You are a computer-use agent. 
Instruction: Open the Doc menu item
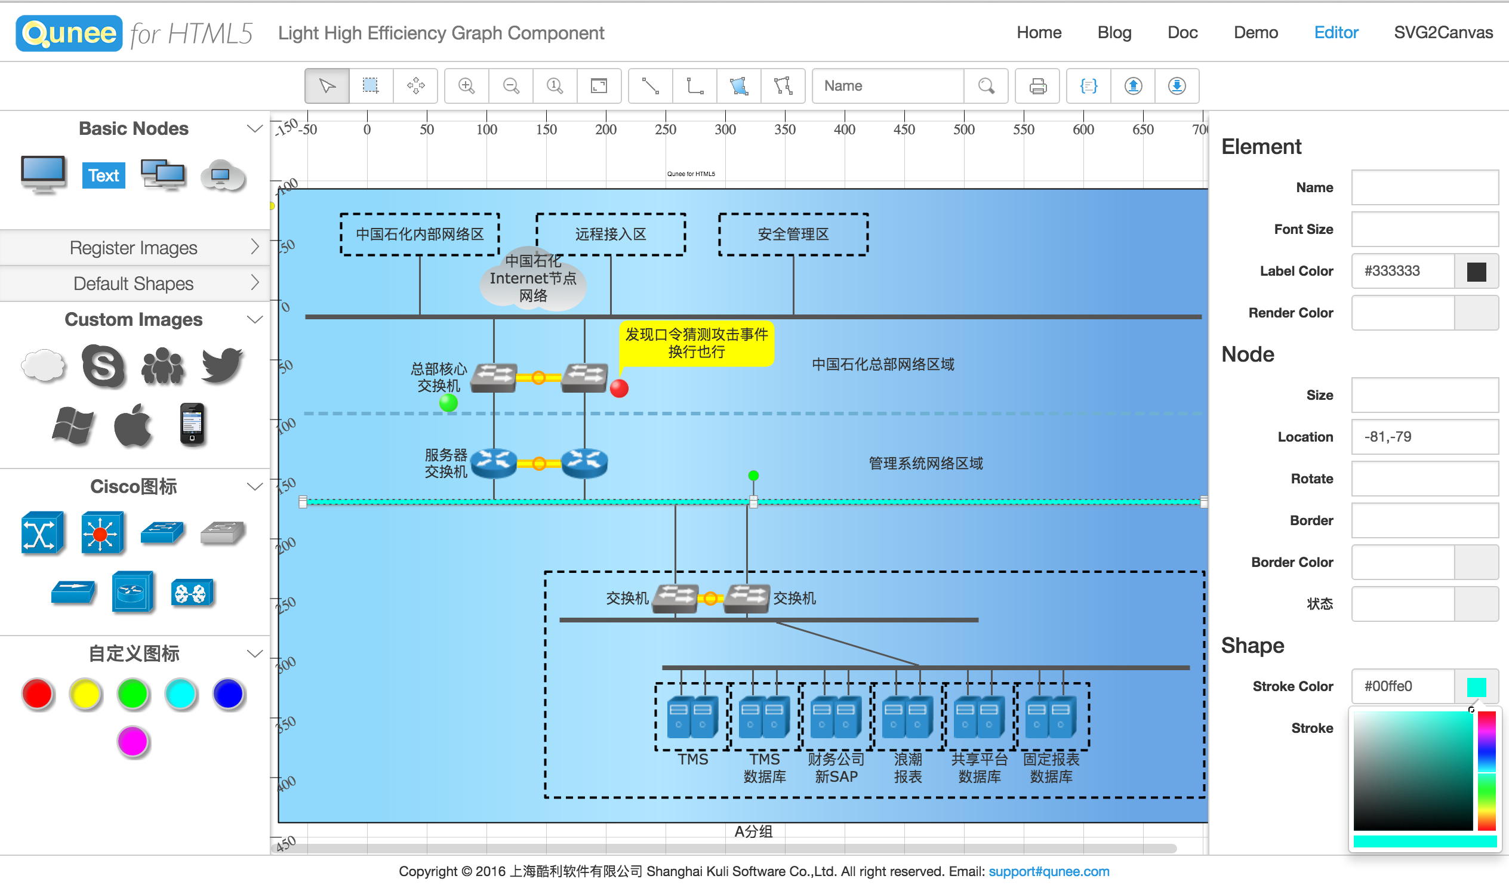pyautogui.click(x=1182, y=32)
